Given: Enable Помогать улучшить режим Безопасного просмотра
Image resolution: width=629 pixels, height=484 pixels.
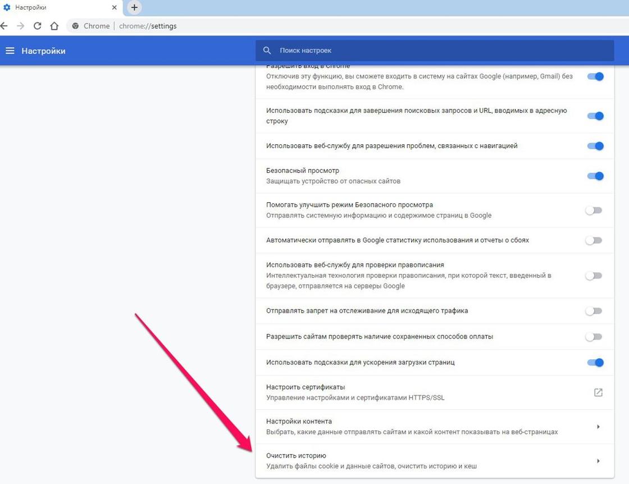Looking at the screenshot, I should (594, 210).
